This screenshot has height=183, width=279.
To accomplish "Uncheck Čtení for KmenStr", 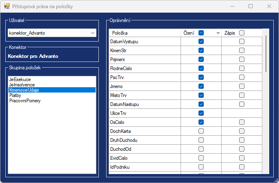I will pyautogui.click(x=201, y=51).
